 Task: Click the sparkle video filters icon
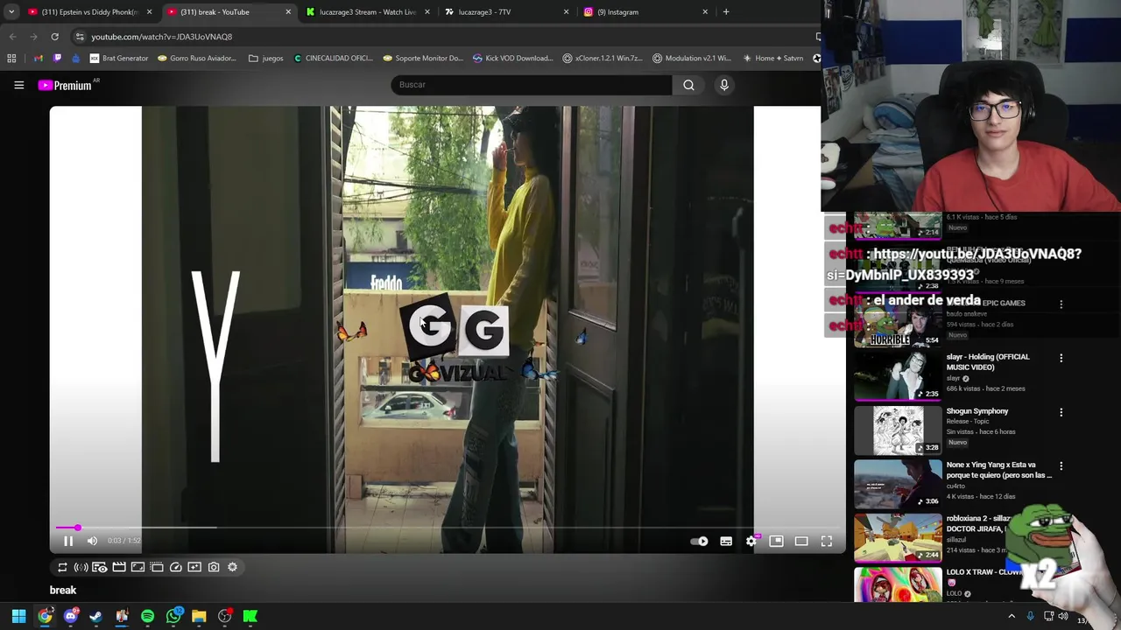194,567
